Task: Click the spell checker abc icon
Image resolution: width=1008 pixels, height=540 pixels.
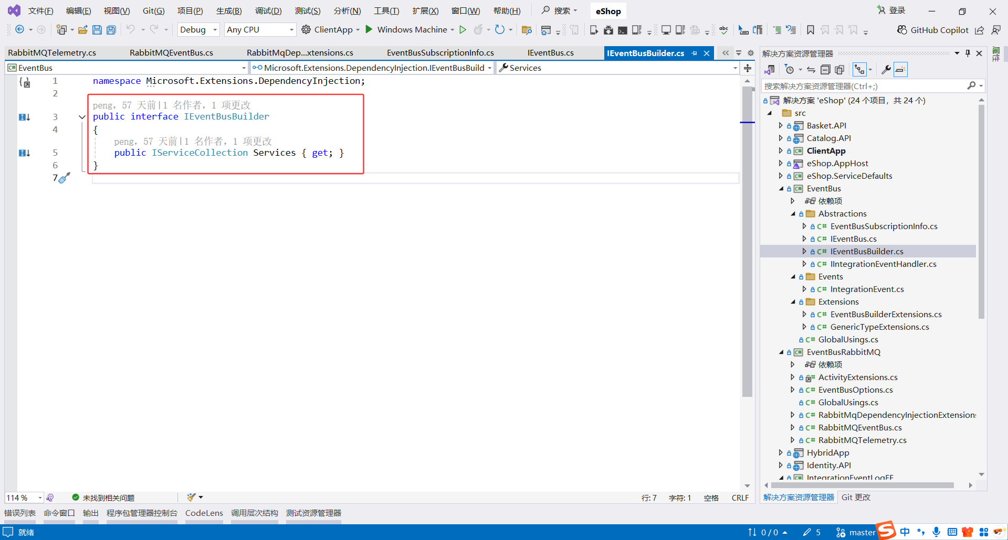Action: 724,30
